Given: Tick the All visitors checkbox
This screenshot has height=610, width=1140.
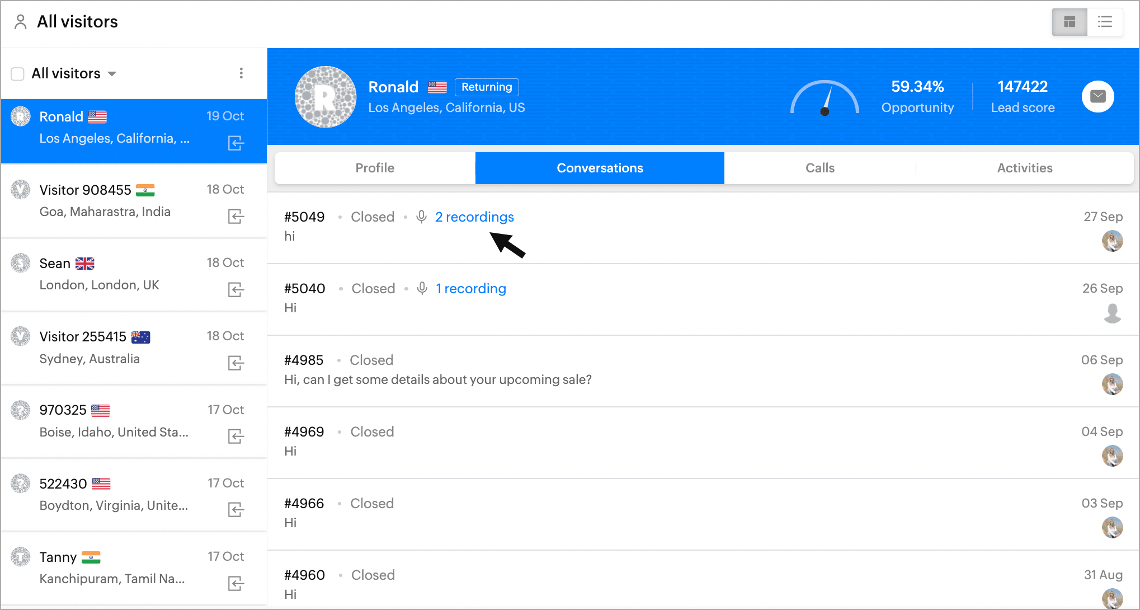Looking at the screenshot, I should point(18,74).
